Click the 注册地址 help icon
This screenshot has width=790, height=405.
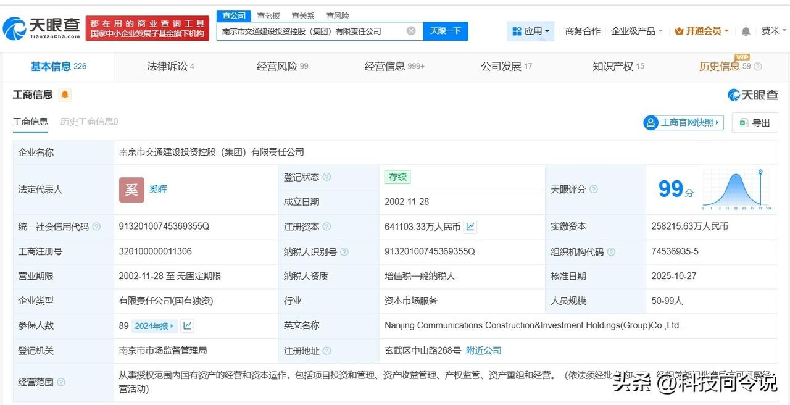point(326,351)
